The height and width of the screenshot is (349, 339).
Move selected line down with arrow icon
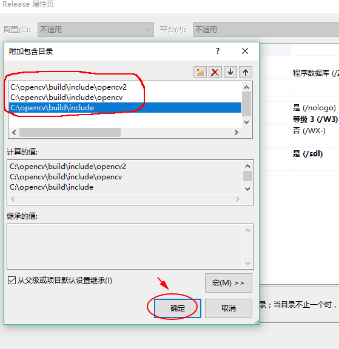tap(230, 72)
